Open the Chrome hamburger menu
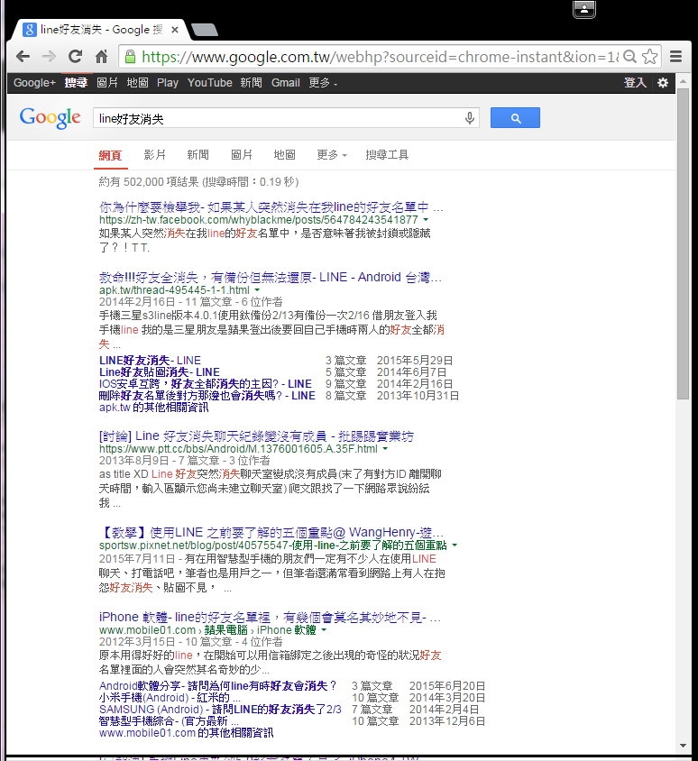Screen dimensions: 698x761 [x=676, y=57]
